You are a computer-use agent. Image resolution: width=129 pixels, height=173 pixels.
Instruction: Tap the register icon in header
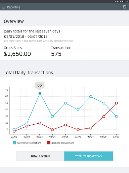(125, 7)
